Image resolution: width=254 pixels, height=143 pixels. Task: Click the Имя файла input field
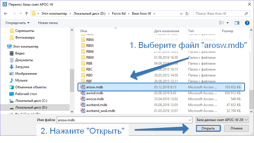[x=124, y=120]
